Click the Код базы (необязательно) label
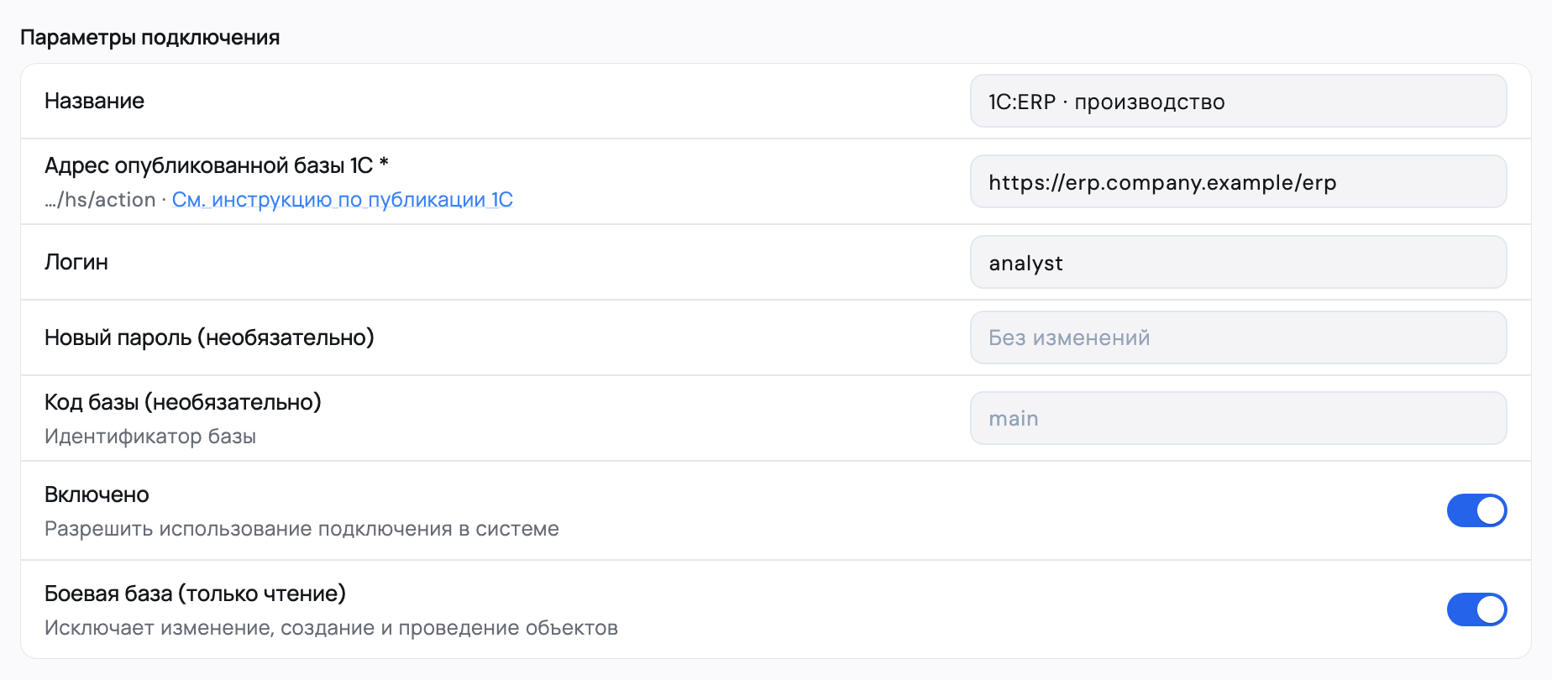 point(183,402)
